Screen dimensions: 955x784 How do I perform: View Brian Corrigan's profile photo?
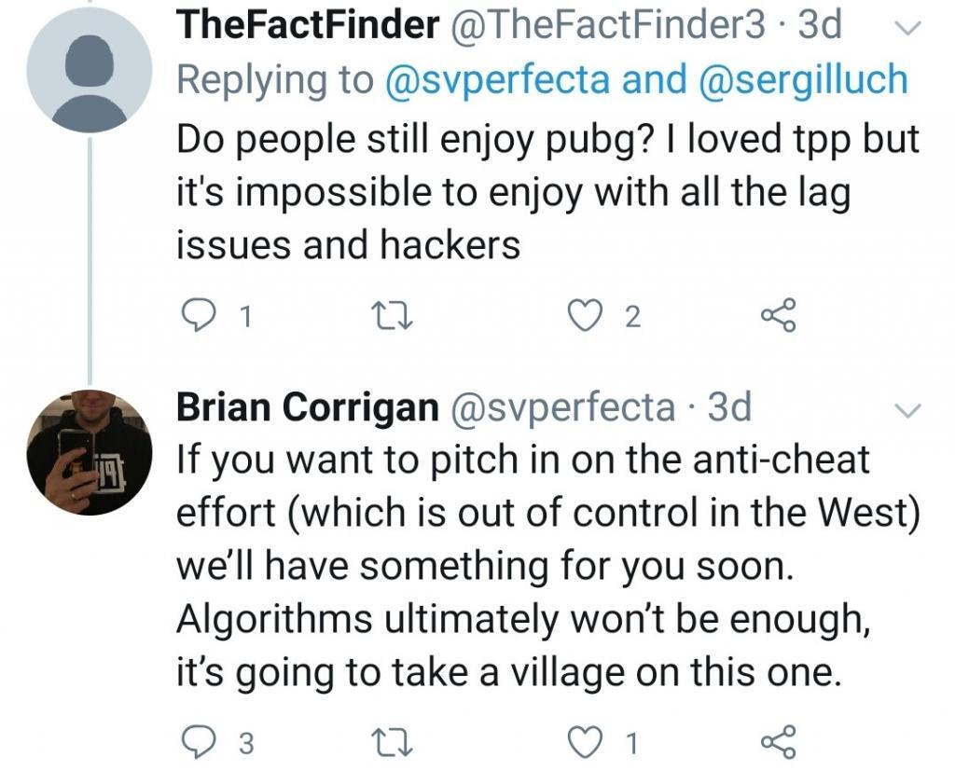click(x=89, y=454)
